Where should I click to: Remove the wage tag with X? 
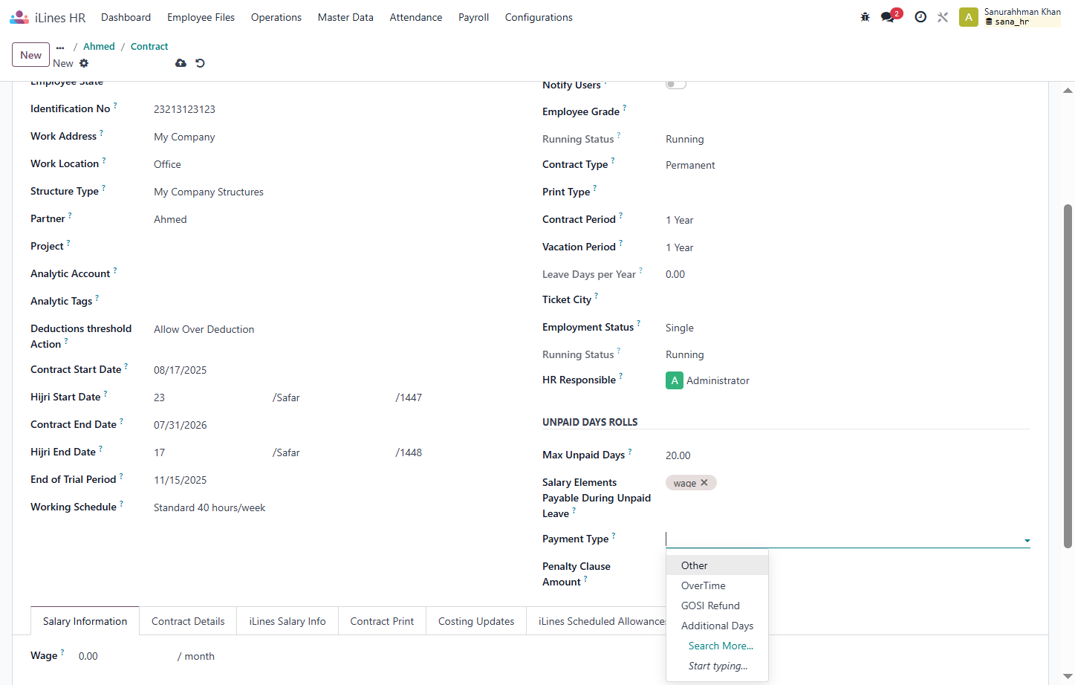tap(704, 483)
